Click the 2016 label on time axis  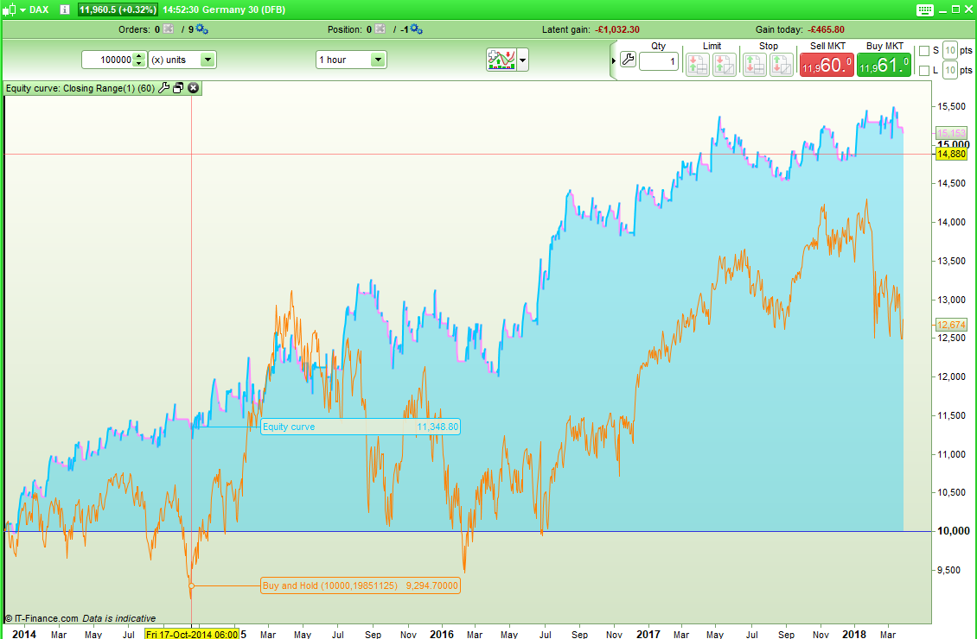[x=442, y=634]
